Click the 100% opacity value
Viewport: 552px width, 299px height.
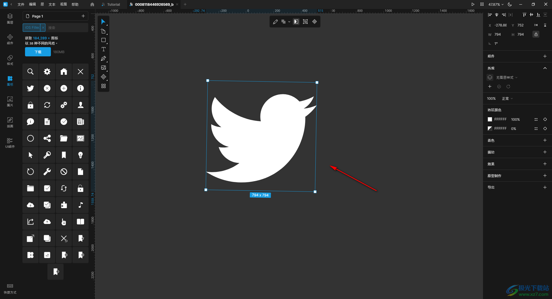[491, 99]
